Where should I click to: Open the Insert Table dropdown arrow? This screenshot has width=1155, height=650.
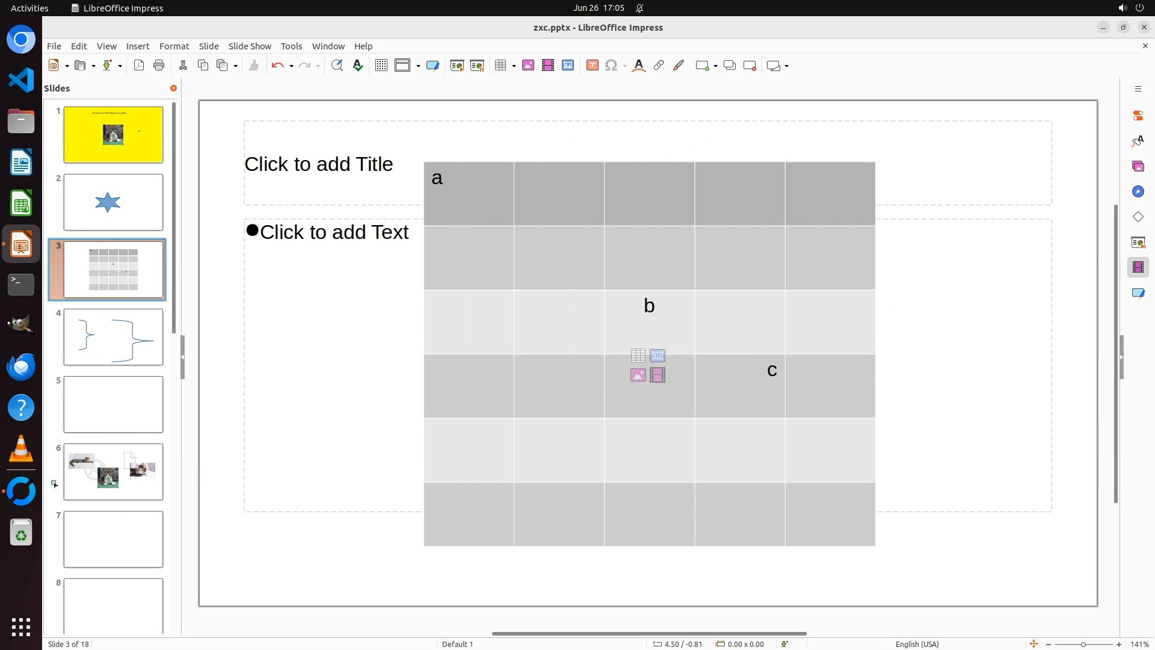[514, 66]
